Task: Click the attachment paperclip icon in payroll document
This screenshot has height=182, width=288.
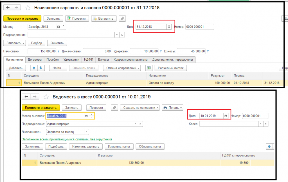Action: [x=122, y=19]
